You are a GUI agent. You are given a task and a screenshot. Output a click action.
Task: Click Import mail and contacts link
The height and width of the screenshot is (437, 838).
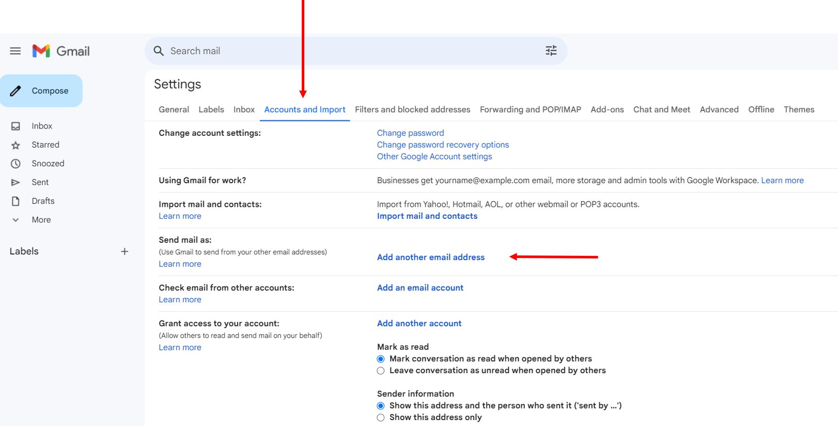point(427,216)
